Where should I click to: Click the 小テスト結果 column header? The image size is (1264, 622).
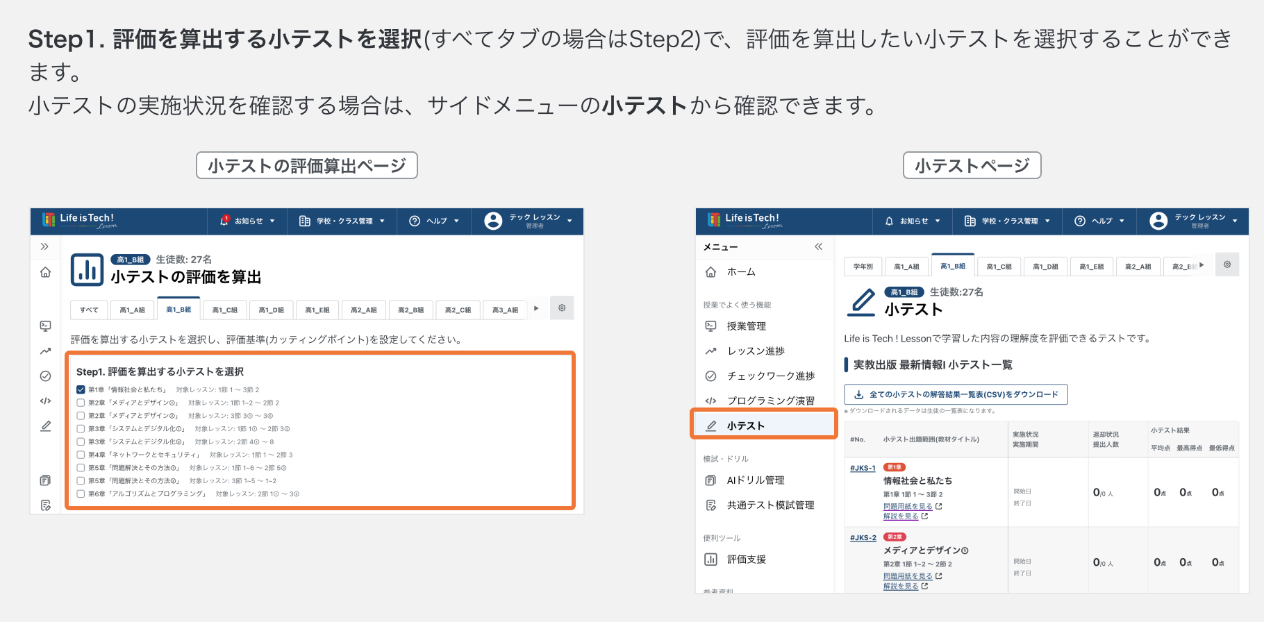(x=1170, y=430)
